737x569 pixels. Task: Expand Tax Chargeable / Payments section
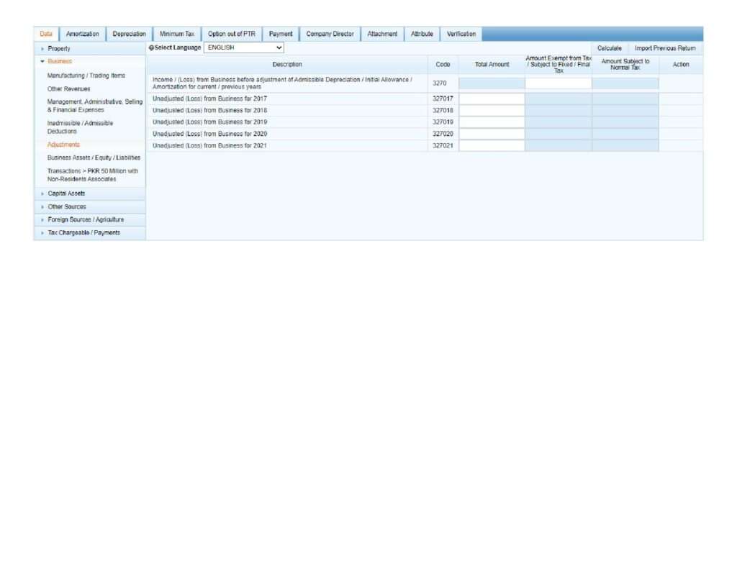click(83, 232)
